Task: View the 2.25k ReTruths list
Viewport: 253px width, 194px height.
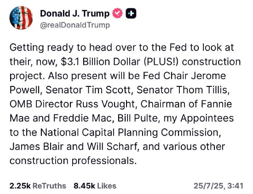Action: click(x=38, y=186)
